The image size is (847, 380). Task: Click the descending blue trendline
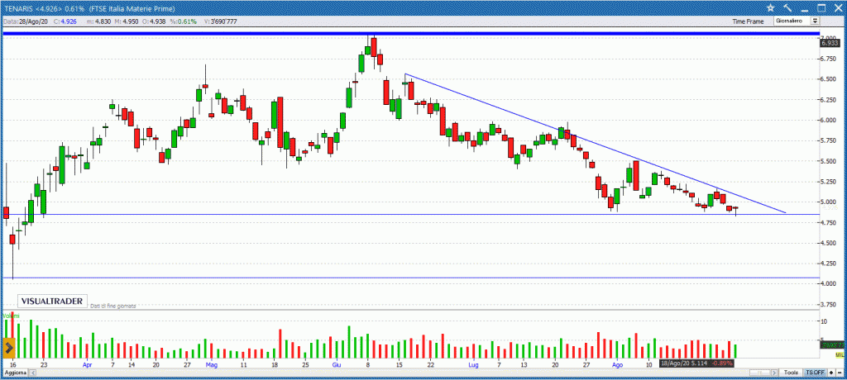pyautogui.click(x=594, y=143)
